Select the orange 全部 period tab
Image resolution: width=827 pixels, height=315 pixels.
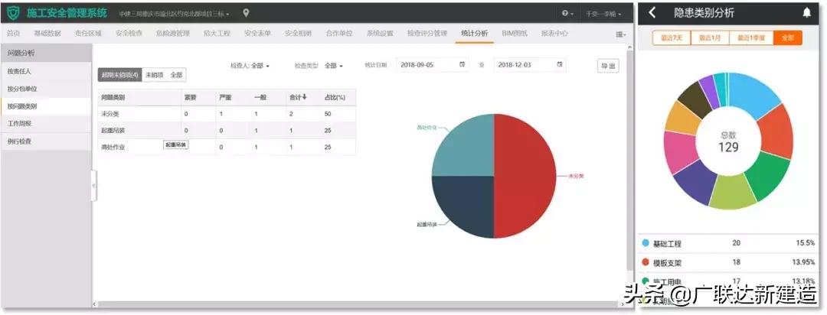click(x=788, y=38)
